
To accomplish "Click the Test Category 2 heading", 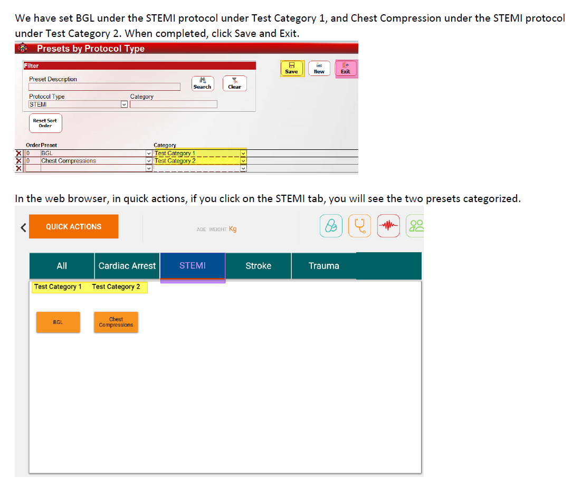I will pos(116,287).
